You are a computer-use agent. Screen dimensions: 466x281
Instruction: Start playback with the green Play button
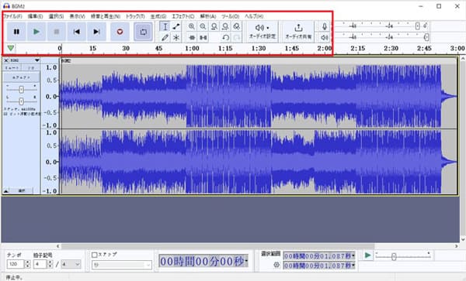[37, 32]
